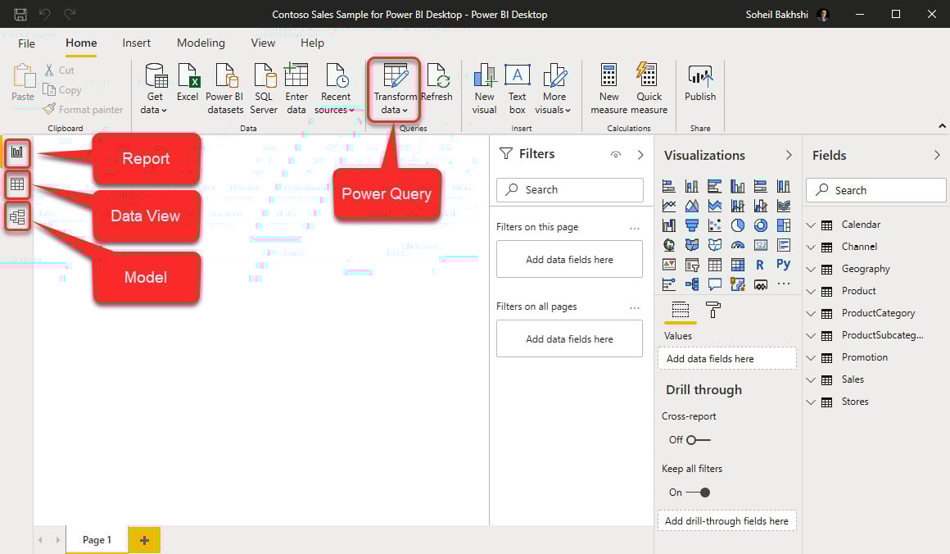Insert a Text box
This screenshot has height=554, width=950.
coord(518,89)
